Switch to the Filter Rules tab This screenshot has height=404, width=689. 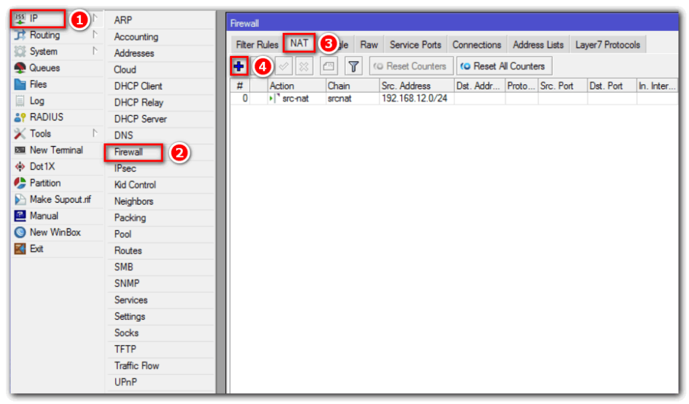[257, 44]
